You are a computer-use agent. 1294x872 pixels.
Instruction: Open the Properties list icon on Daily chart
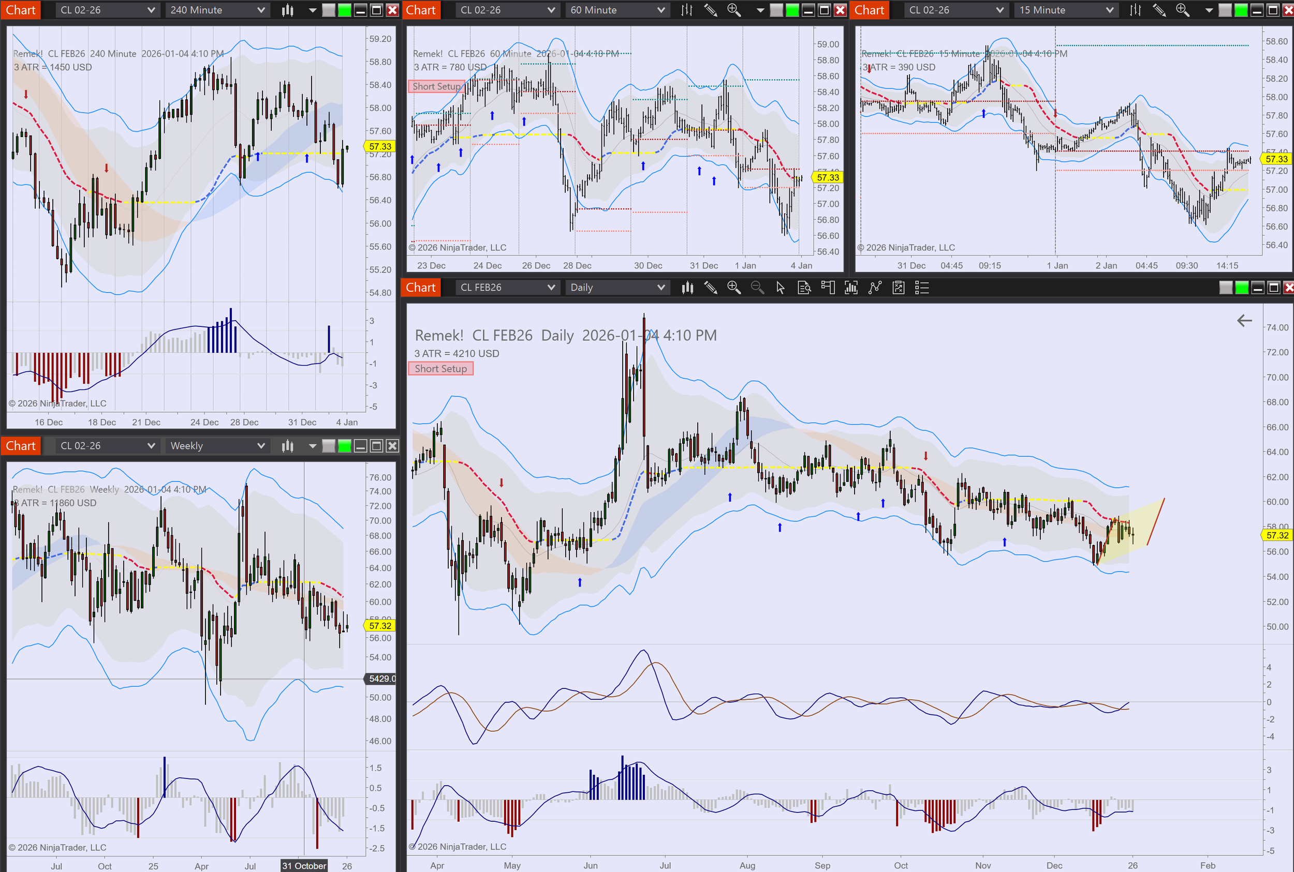click(x=922, y=288)
